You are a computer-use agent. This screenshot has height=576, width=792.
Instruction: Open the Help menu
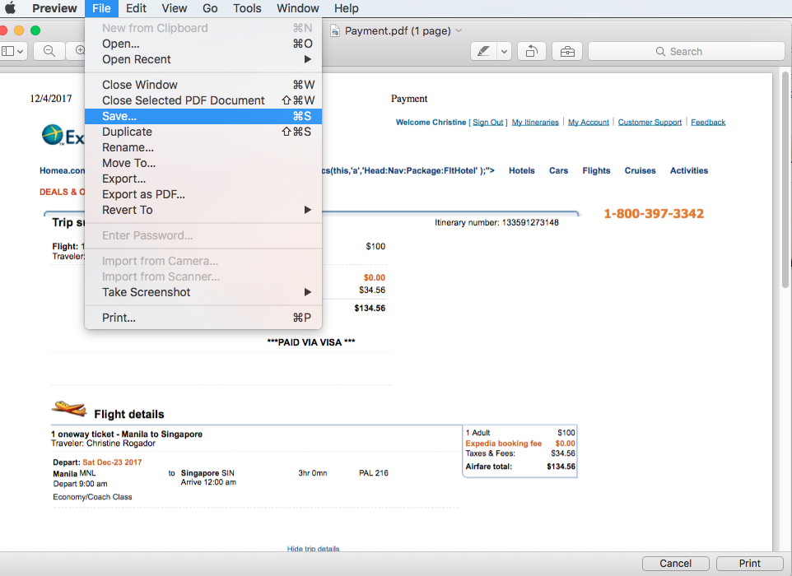coord(346,8)
